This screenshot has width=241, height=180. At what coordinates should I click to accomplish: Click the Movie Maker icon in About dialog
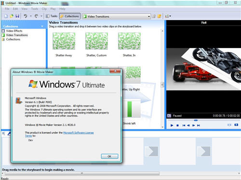click(19, 101)
